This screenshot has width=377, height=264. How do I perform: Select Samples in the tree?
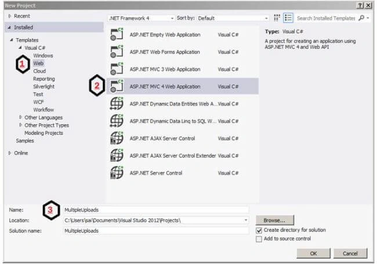pos(25,140)
